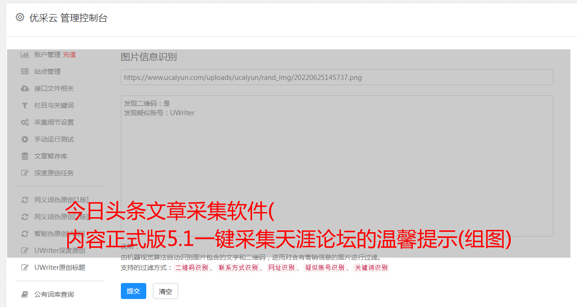Submit with the blue 提交 button

coord(134,291)
